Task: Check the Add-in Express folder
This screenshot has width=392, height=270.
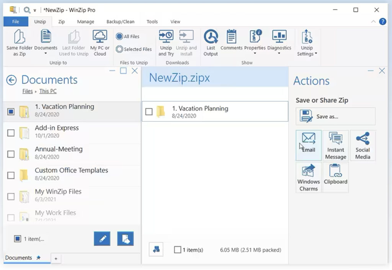Action: click(11, 133)
